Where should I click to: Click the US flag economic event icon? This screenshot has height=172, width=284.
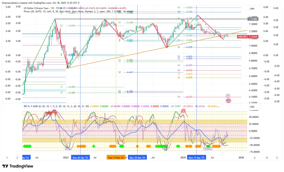[228, 100]
